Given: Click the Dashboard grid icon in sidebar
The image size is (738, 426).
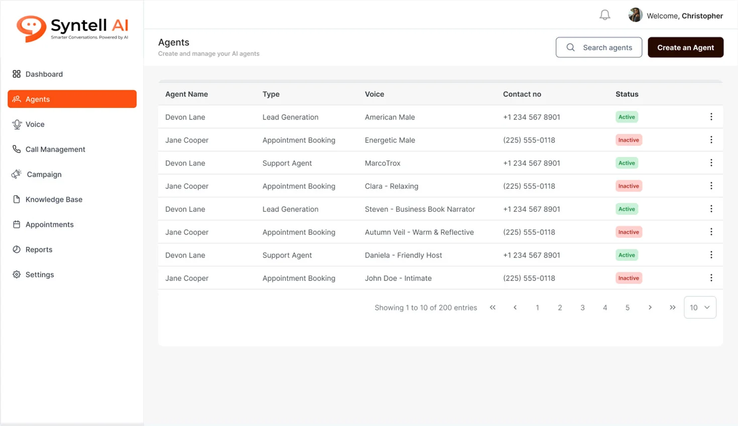Looking at the screenshot, I should click(x=17, y=74).
